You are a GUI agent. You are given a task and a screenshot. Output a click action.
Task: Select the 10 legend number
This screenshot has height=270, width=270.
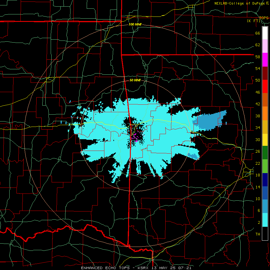pyautogui.click(x=258, y=199)
